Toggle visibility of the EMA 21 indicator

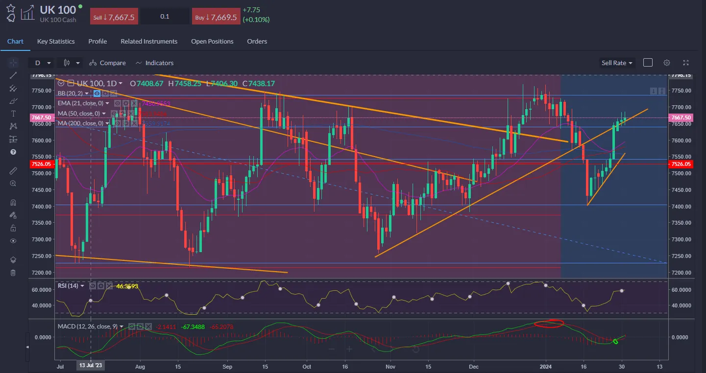tap(118, 103)
